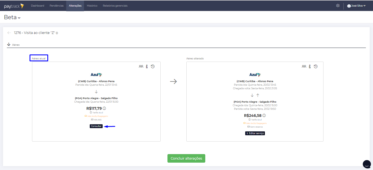The height and width of the screenshot is (170, 373).
Task: Click info icon on current flight card
Action: coord(147,66)
